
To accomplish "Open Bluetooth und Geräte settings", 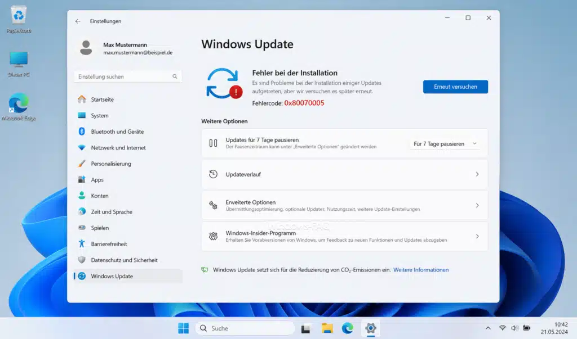I will pos(117,132).
